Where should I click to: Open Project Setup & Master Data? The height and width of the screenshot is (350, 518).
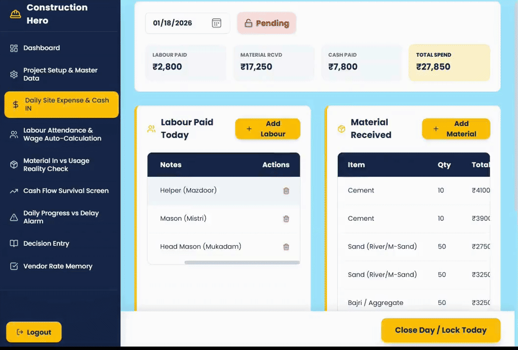[x=60, y=74]
